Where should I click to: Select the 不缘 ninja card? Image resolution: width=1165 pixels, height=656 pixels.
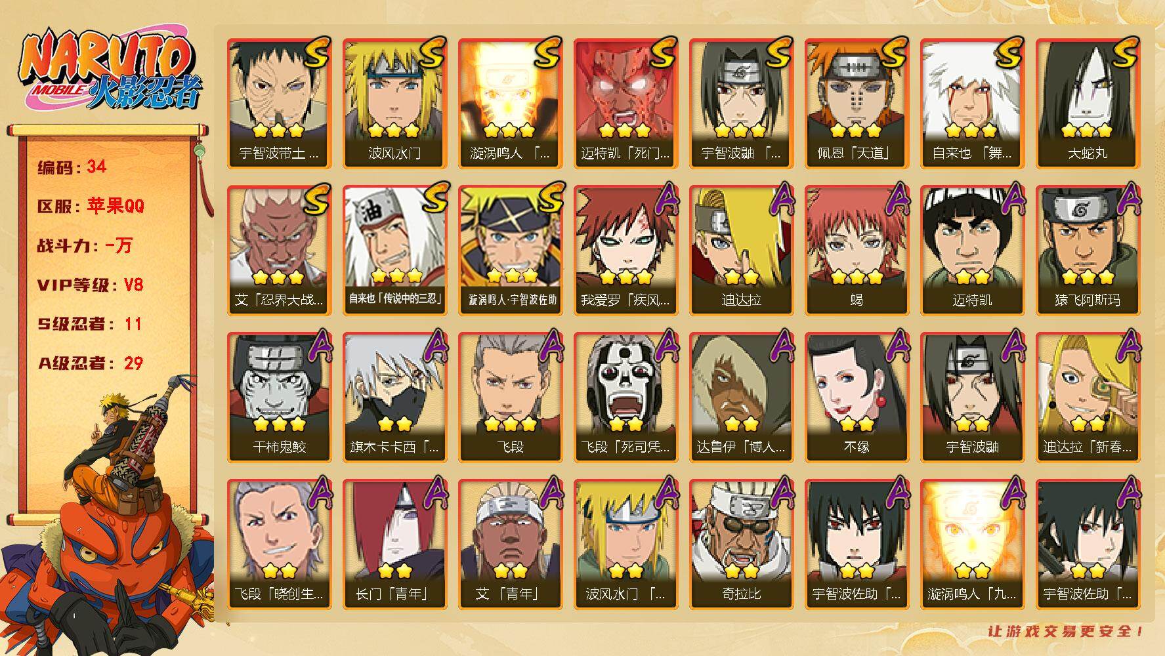coord(857,398)
